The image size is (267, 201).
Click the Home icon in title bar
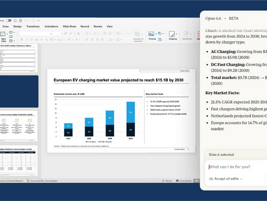pyautogui.click(x=15, y=20)
